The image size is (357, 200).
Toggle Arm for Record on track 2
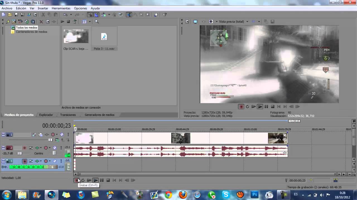tap(25, 148)
